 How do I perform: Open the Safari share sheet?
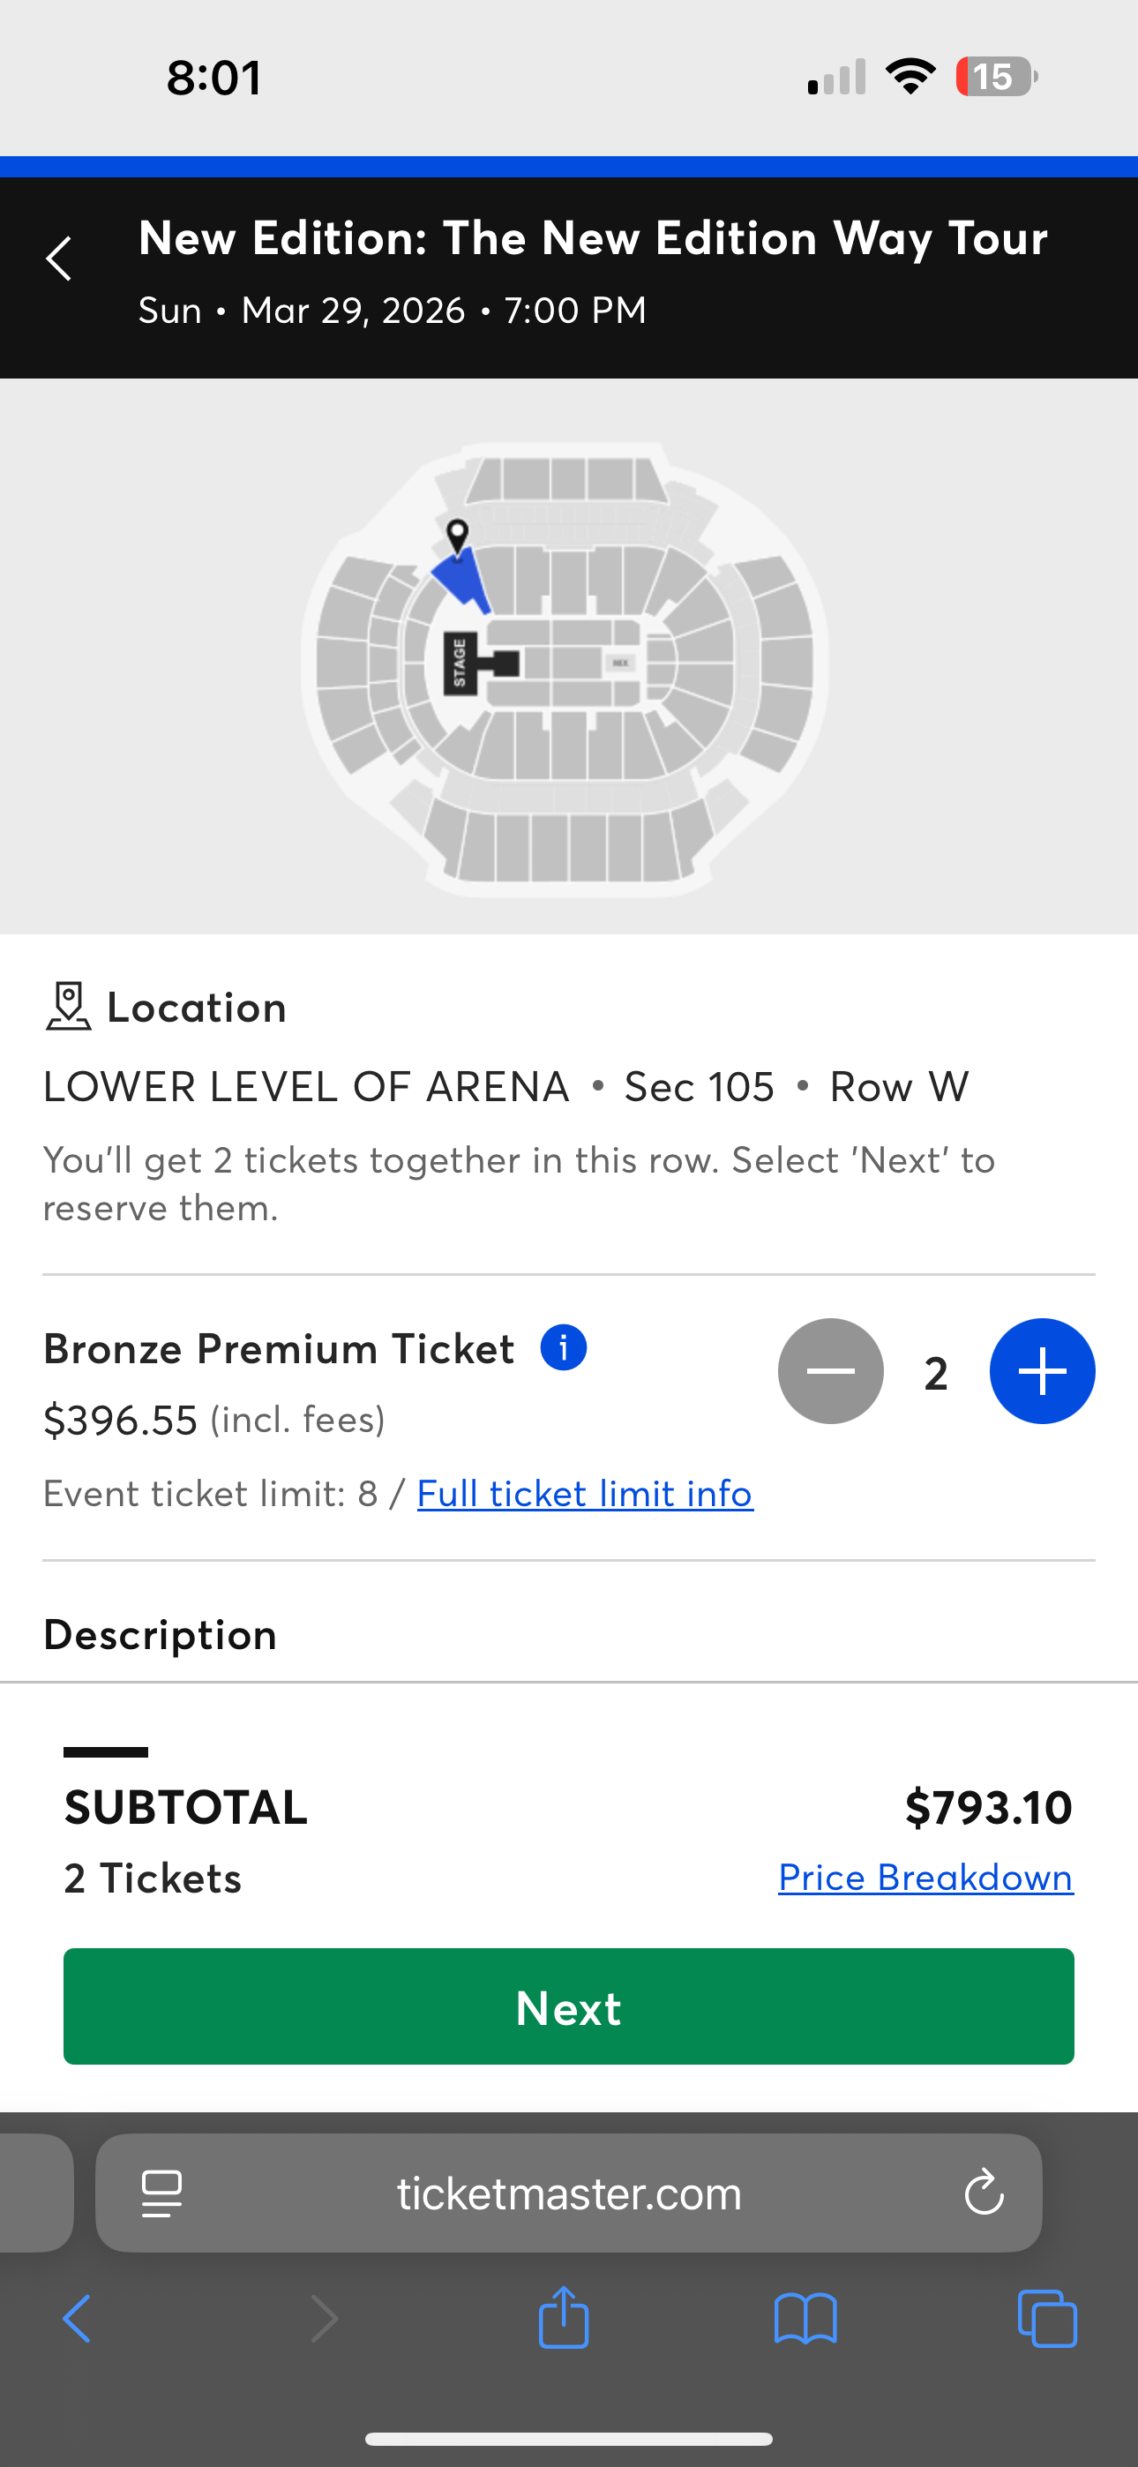563,2318
